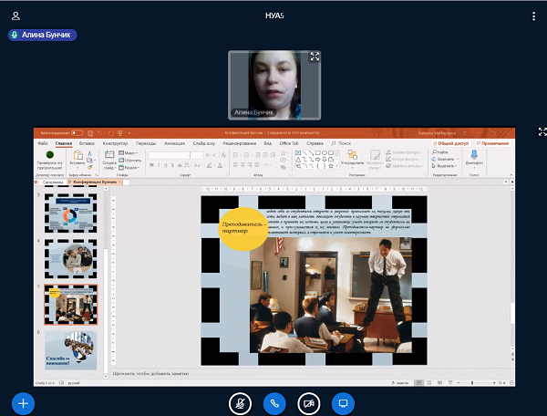Viewport: 547px width, 416px height.
Task: Collapse the ribbon with the chevron
Action: 511,174
